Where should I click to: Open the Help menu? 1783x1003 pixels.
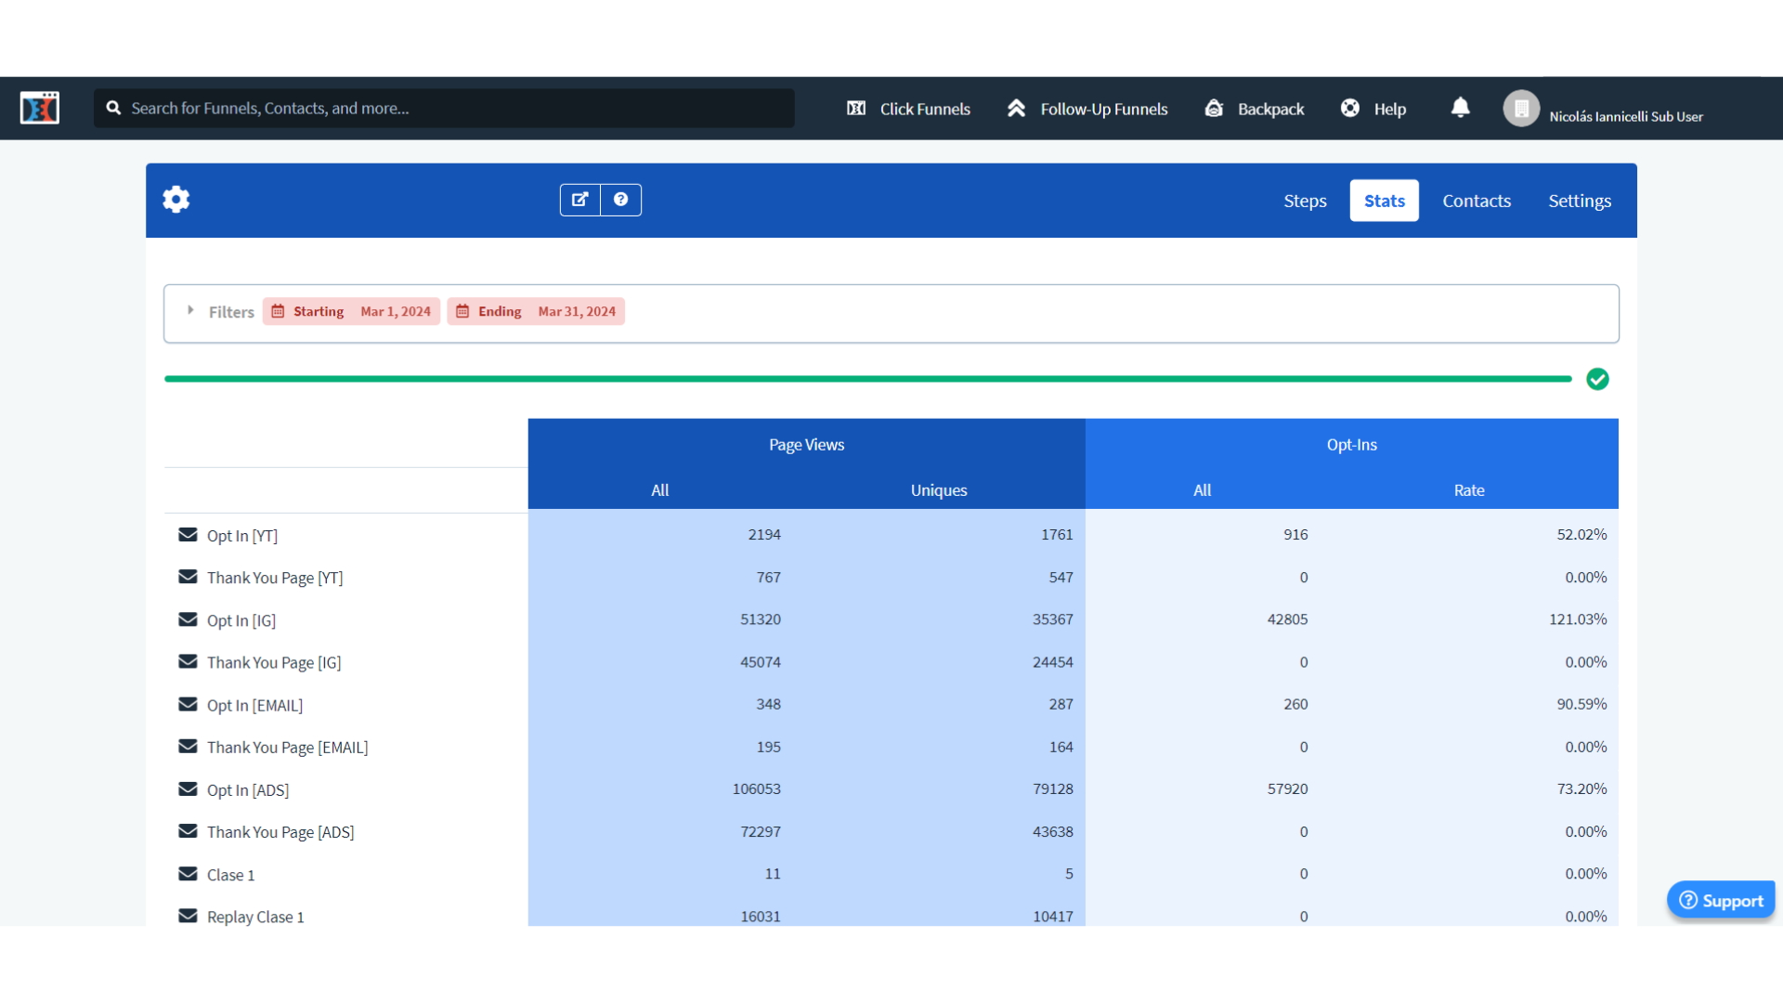tap(1373, 109)
